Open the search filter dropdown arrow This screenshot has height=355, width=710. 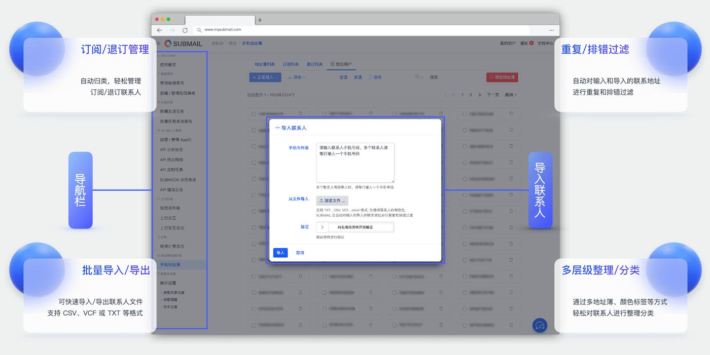422,77
